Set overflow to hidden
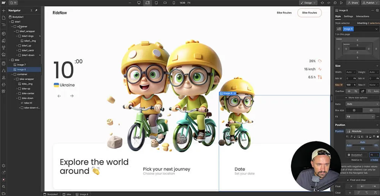 tap(356, 91)
